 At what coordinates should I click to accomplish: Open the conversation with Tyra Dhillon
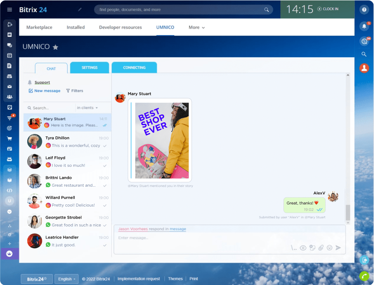(67, 141)
